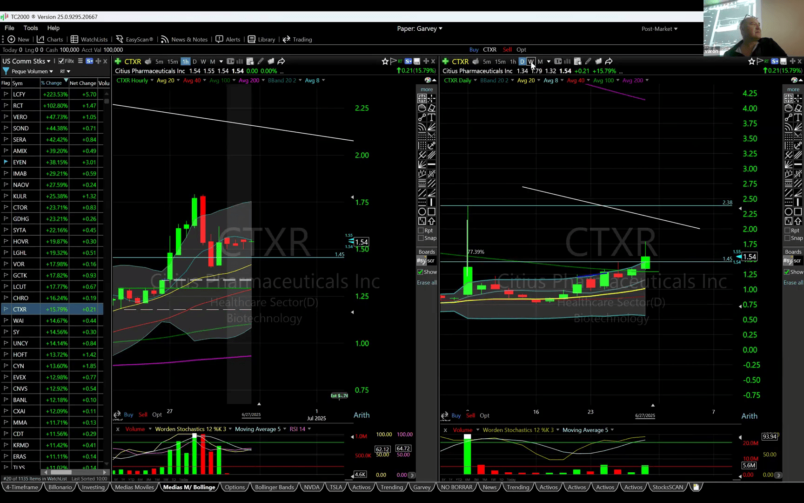Image resolution: width=804 pixels, height=503 pixels.
Task: Open the Paper: Garvey account dropdown
Action: pyautogui.click(x=419, y=28)
